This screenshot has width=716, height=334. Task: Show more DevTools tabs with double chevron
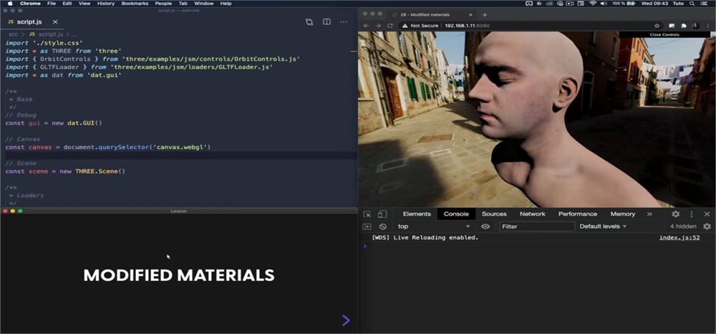pos(649,214)
